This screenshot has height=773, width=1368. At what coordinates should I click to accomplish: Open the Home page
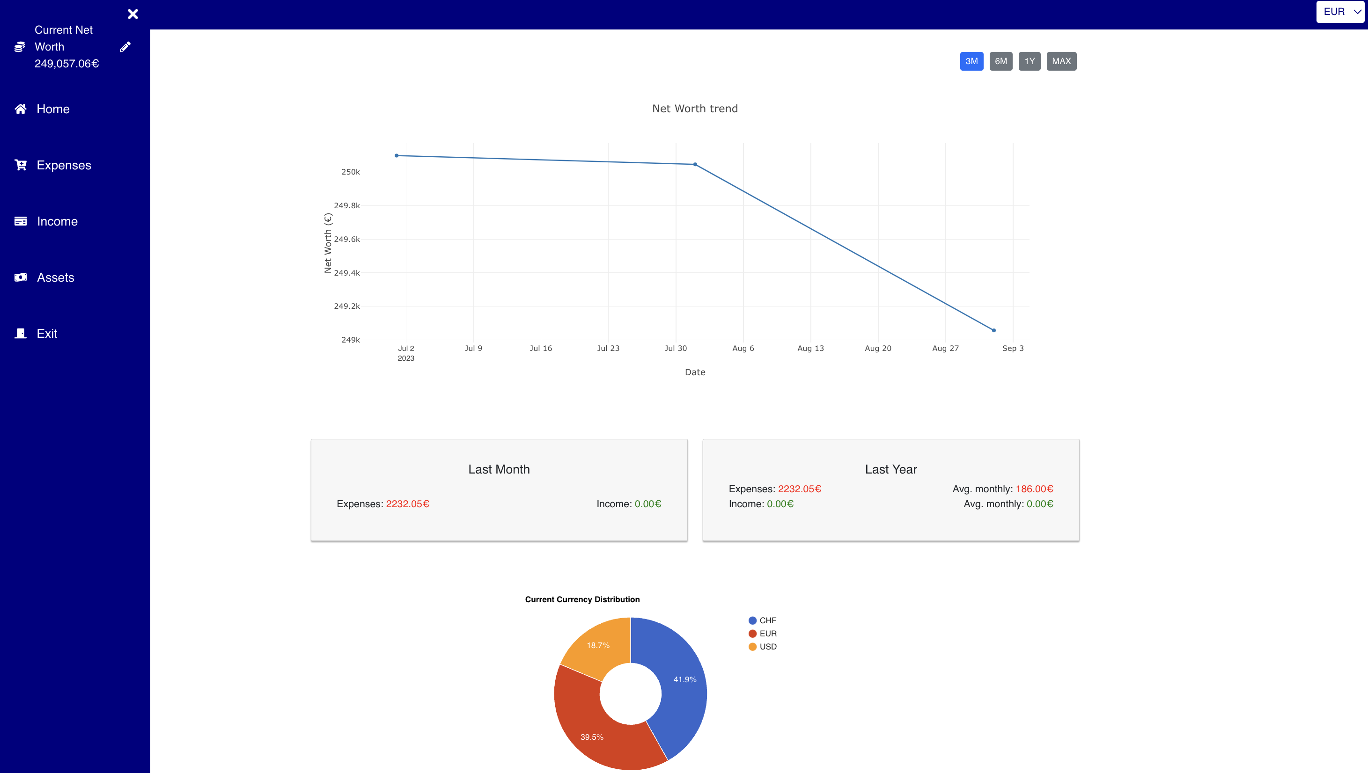pos(53,109)
